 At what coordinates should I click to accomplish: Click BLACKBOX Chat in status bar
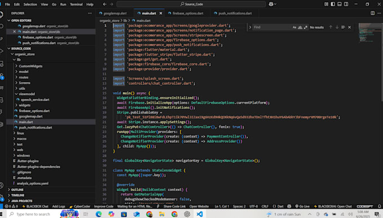(x=35, y=206)
